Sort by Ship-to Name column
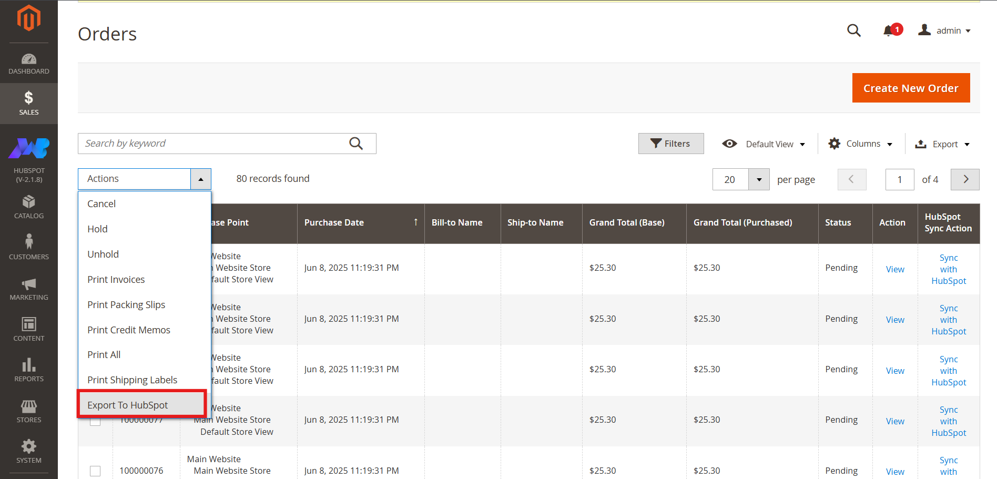 (x=542, y=223)
